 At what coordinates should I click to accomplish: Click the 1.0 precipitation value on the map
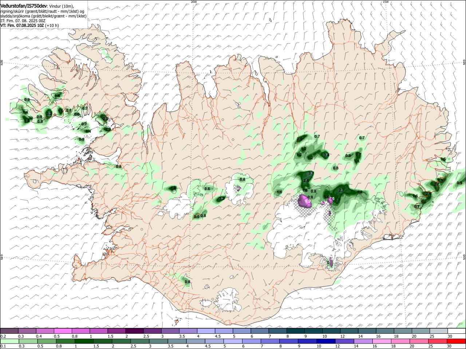tap(279, 192)
